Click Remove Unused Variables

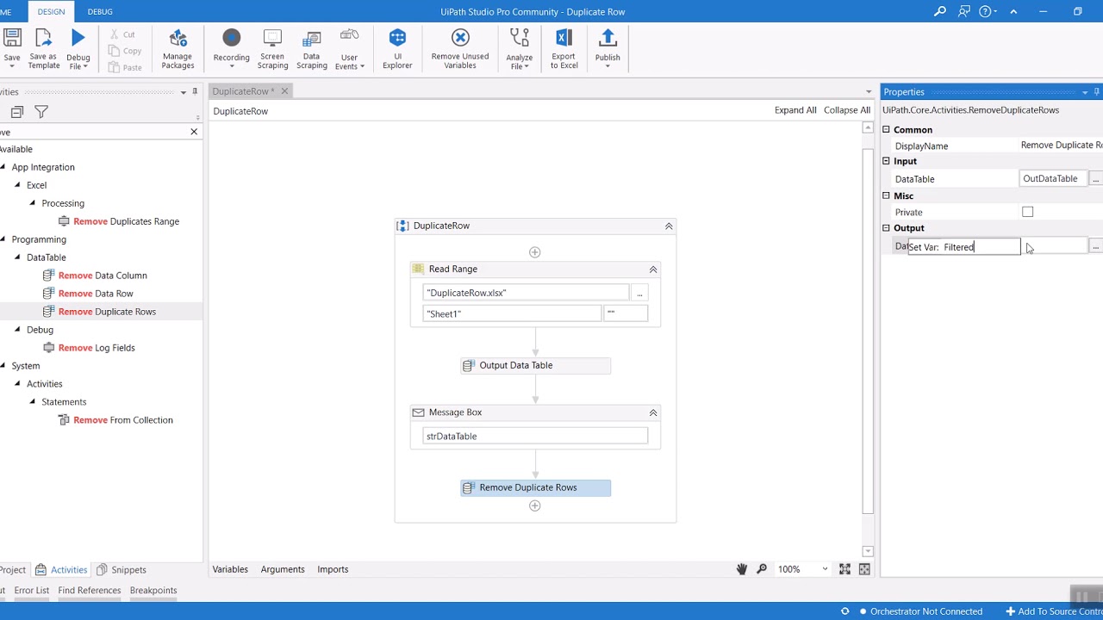(x=460, y=48)
